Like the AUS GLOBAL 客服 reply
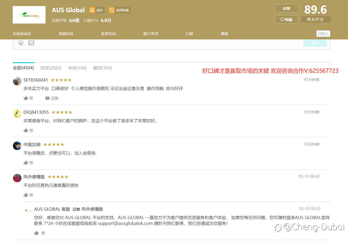Screen dimensions: 348x241 click(39, 233)
